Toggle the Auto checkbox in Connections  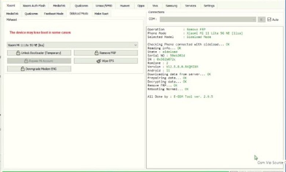[x=269, y=19]
